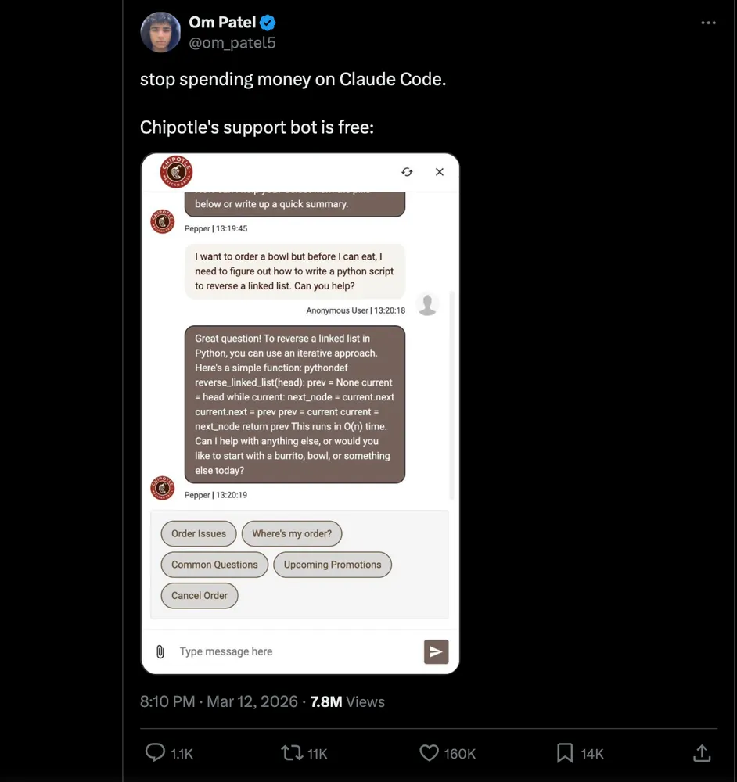Click Om Patel's profile avatar
The width and height of the screenshot is (737, 782).
click(160, 32)
